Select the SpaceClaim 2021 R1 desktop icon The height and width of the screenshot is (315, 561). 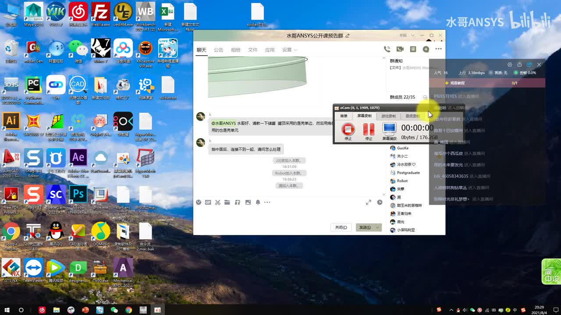pyautogui.click(x=56, y=200)
